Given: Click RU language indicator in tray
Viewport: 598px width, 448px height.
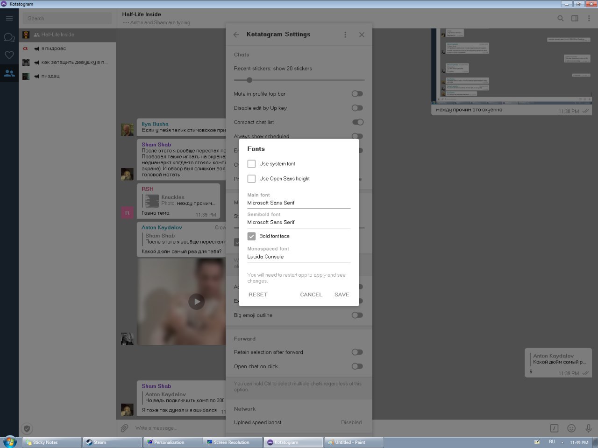Looking at the screenshot, I should (552, 441).
